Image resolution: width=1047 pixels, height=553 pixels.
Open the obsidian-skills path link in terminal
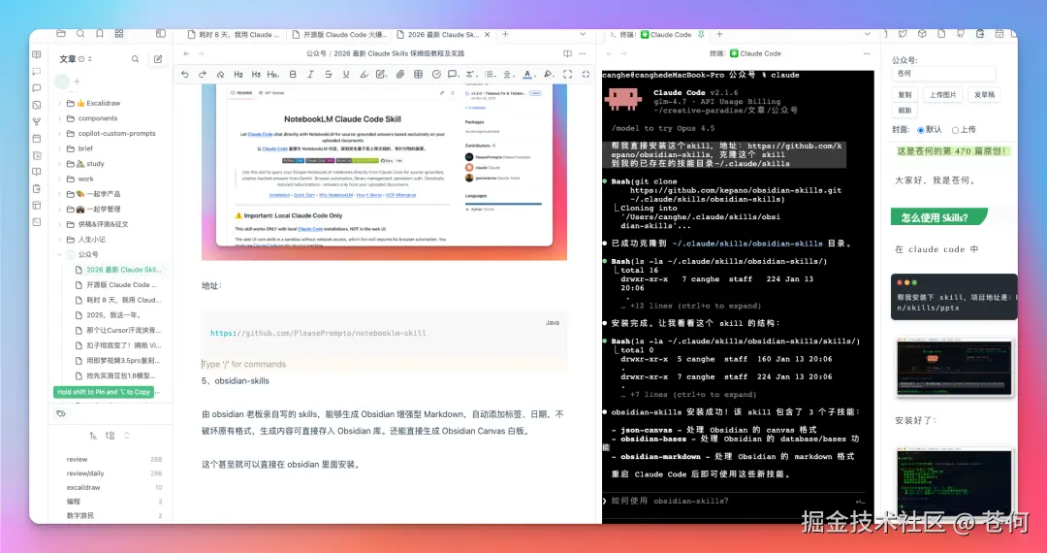click(x=747, y=244)
